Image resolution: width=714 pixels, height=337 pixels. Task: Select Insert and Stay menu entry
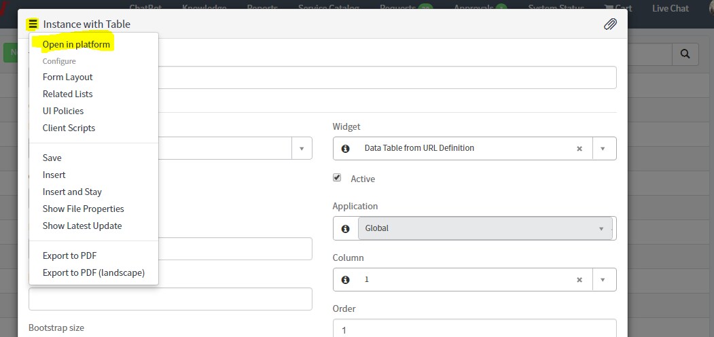pyautogui.click(x=72, y=192)
